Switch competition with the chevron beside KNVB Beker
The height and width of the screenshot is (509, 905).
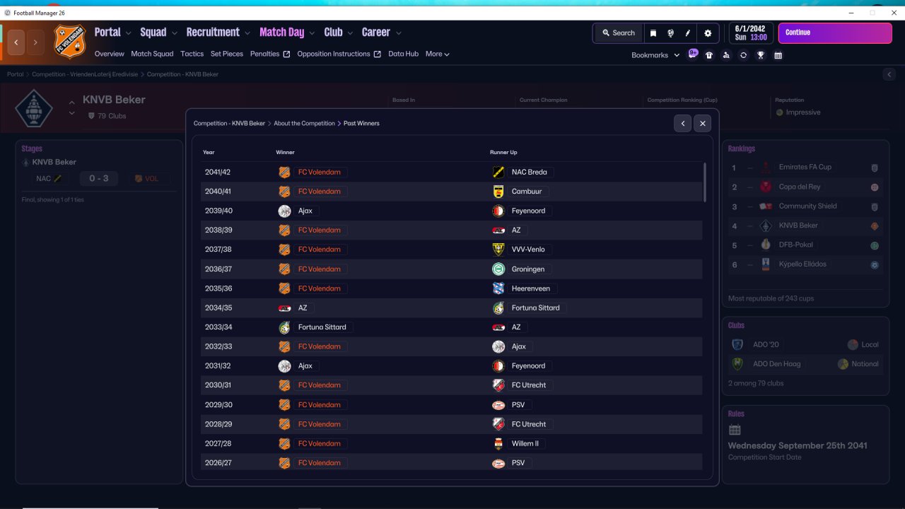(x=71, y=108)
